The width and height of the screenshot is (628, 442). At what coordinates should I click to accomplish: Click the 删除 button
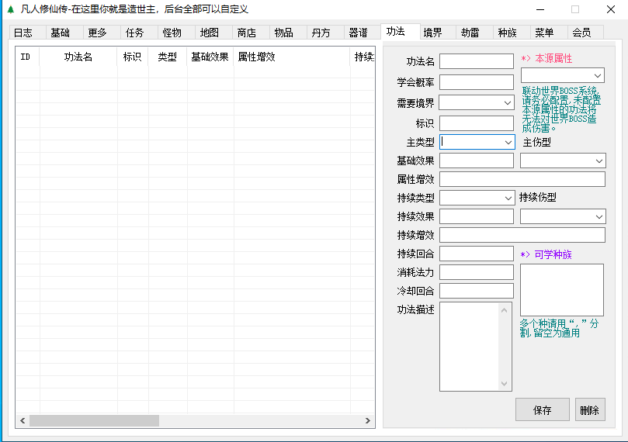point(590,409)
